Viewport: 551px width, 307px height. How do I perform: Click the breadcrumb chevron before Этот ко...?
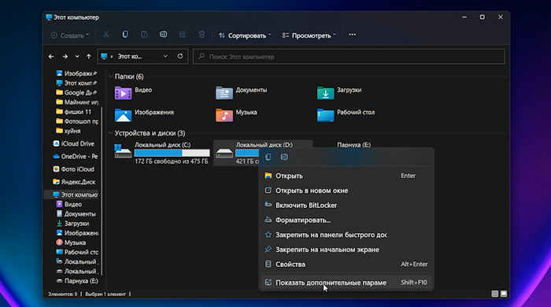click(112, 56)
